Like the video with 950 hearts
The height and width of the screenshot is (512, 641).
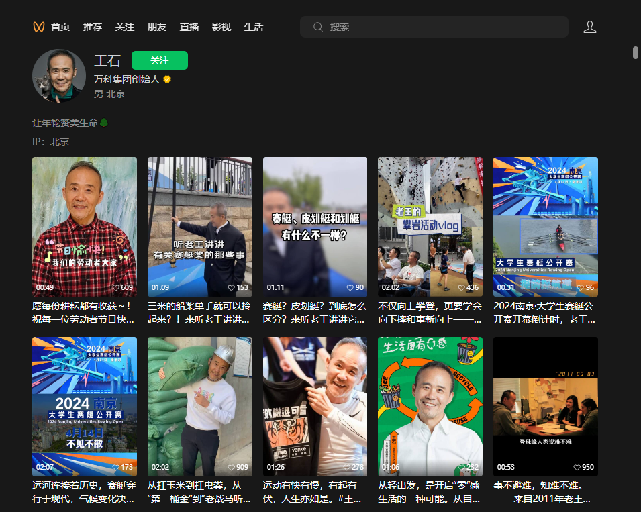pos(577,468)
